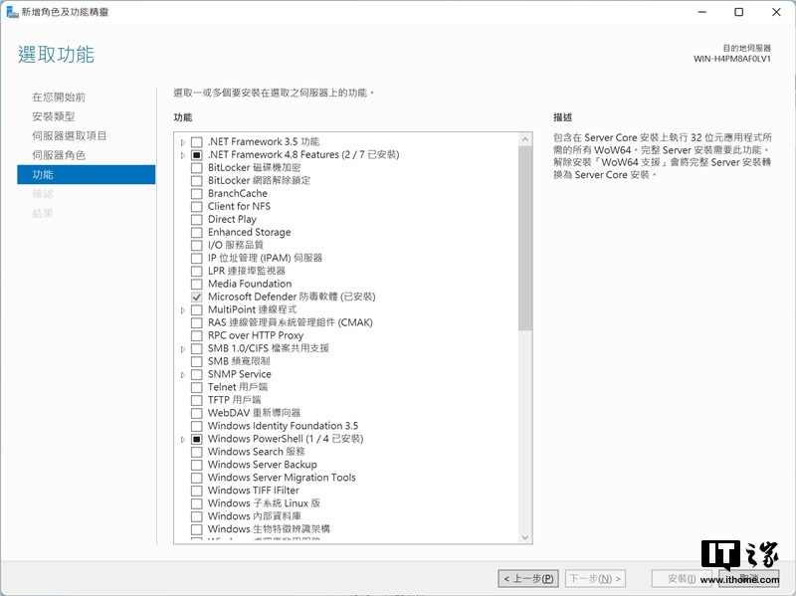Screen dimensions: 796x596
Task: Check the Windows Search 服務 checkbox
Action: pyautogui.click(x=196, y=452)
